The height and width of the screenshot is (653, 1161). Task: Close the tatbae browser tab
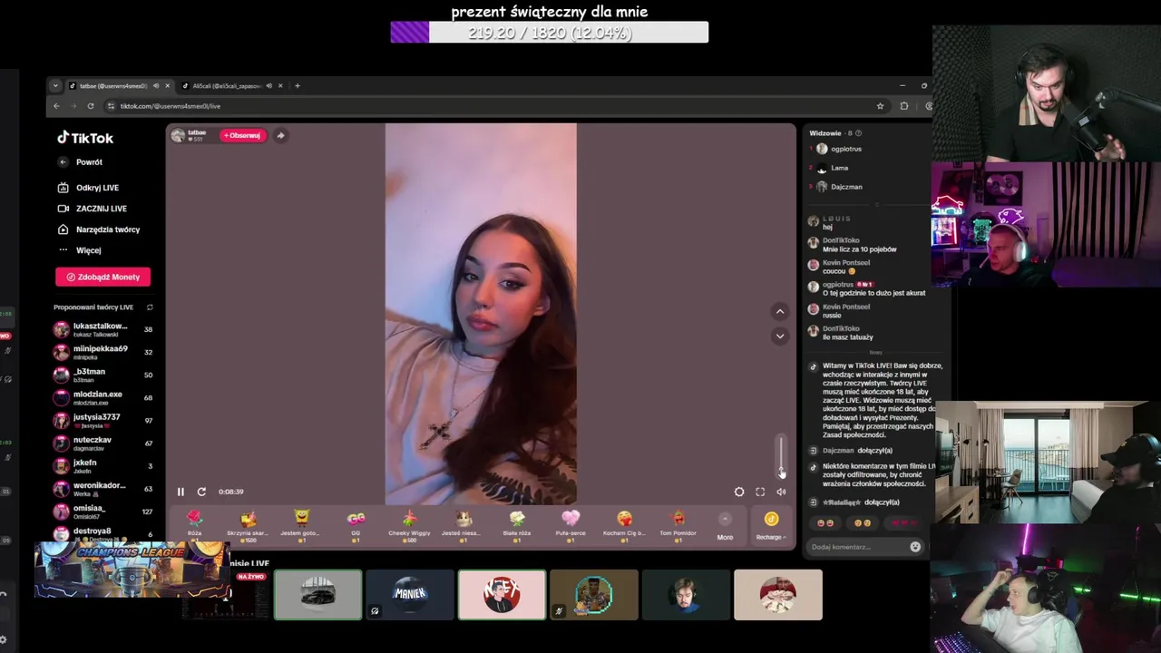[x=167, y=86]
